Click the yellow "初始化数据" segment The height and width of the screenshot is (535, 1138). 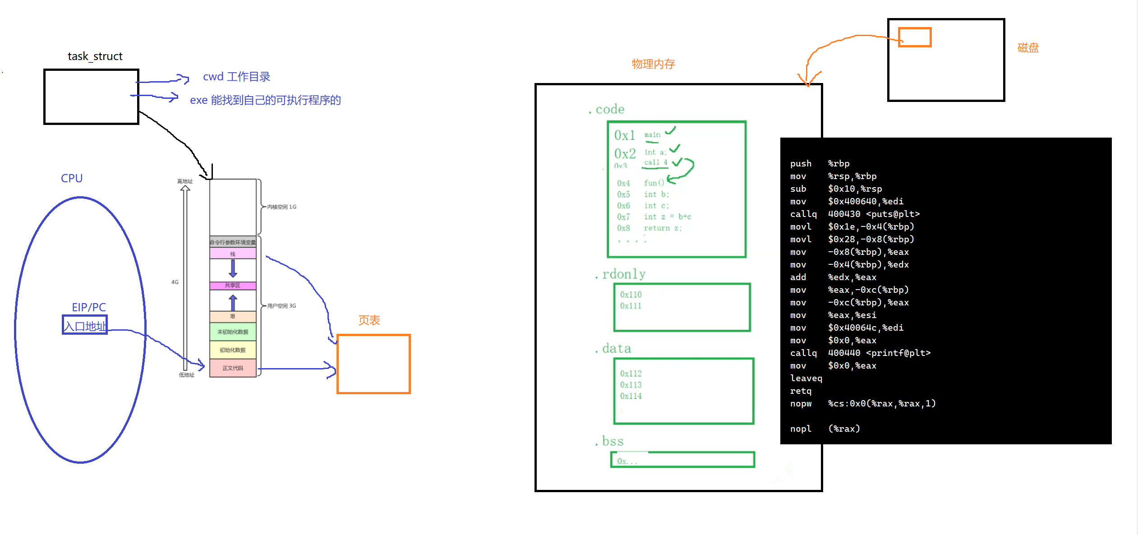pos(233,350)
